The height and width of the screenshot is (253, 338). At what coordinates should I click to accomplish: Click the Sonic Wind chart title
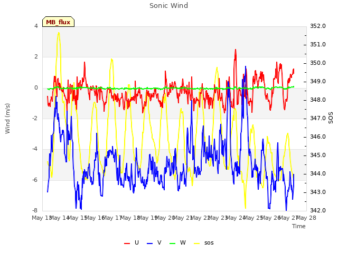(x=169, y=6)
